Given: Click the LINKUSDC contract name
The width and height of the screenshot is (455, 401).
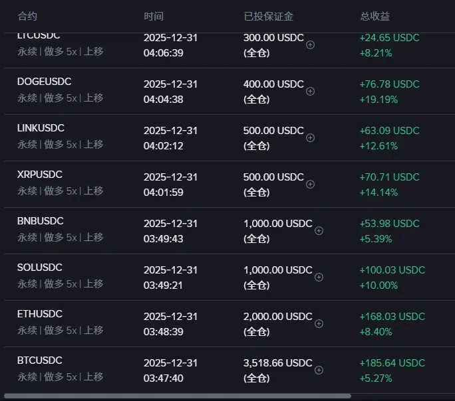Looking at the screenshot, I should pyautogui.click(x=41, y=128).
